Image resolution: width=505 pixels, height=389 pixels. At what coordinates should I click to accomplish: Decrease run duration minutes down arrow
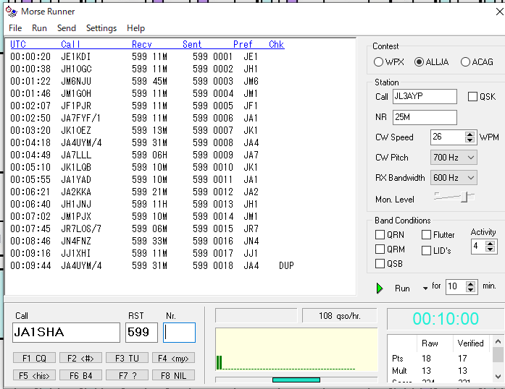tap(470, 289)
